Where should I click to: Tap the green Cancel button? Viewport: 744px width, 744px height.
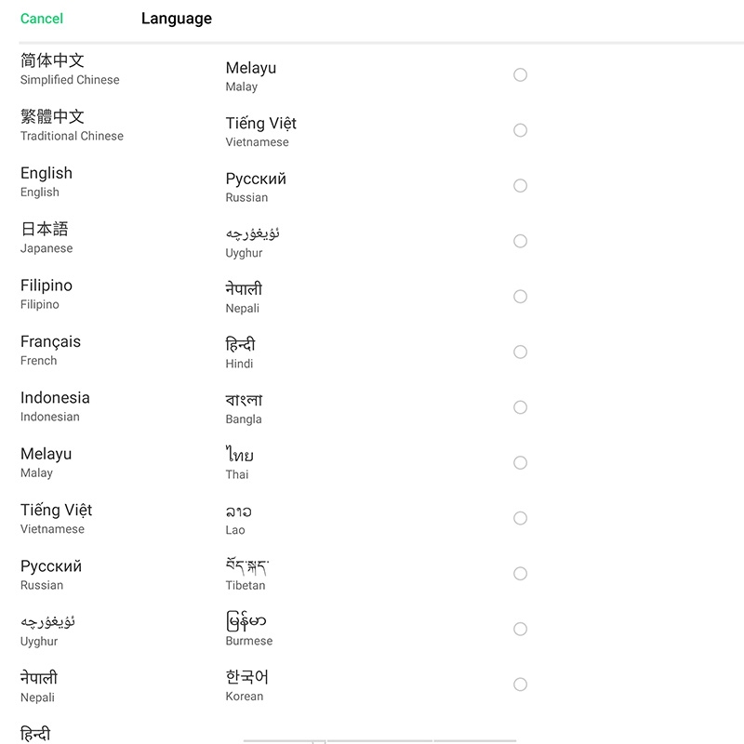41,19
